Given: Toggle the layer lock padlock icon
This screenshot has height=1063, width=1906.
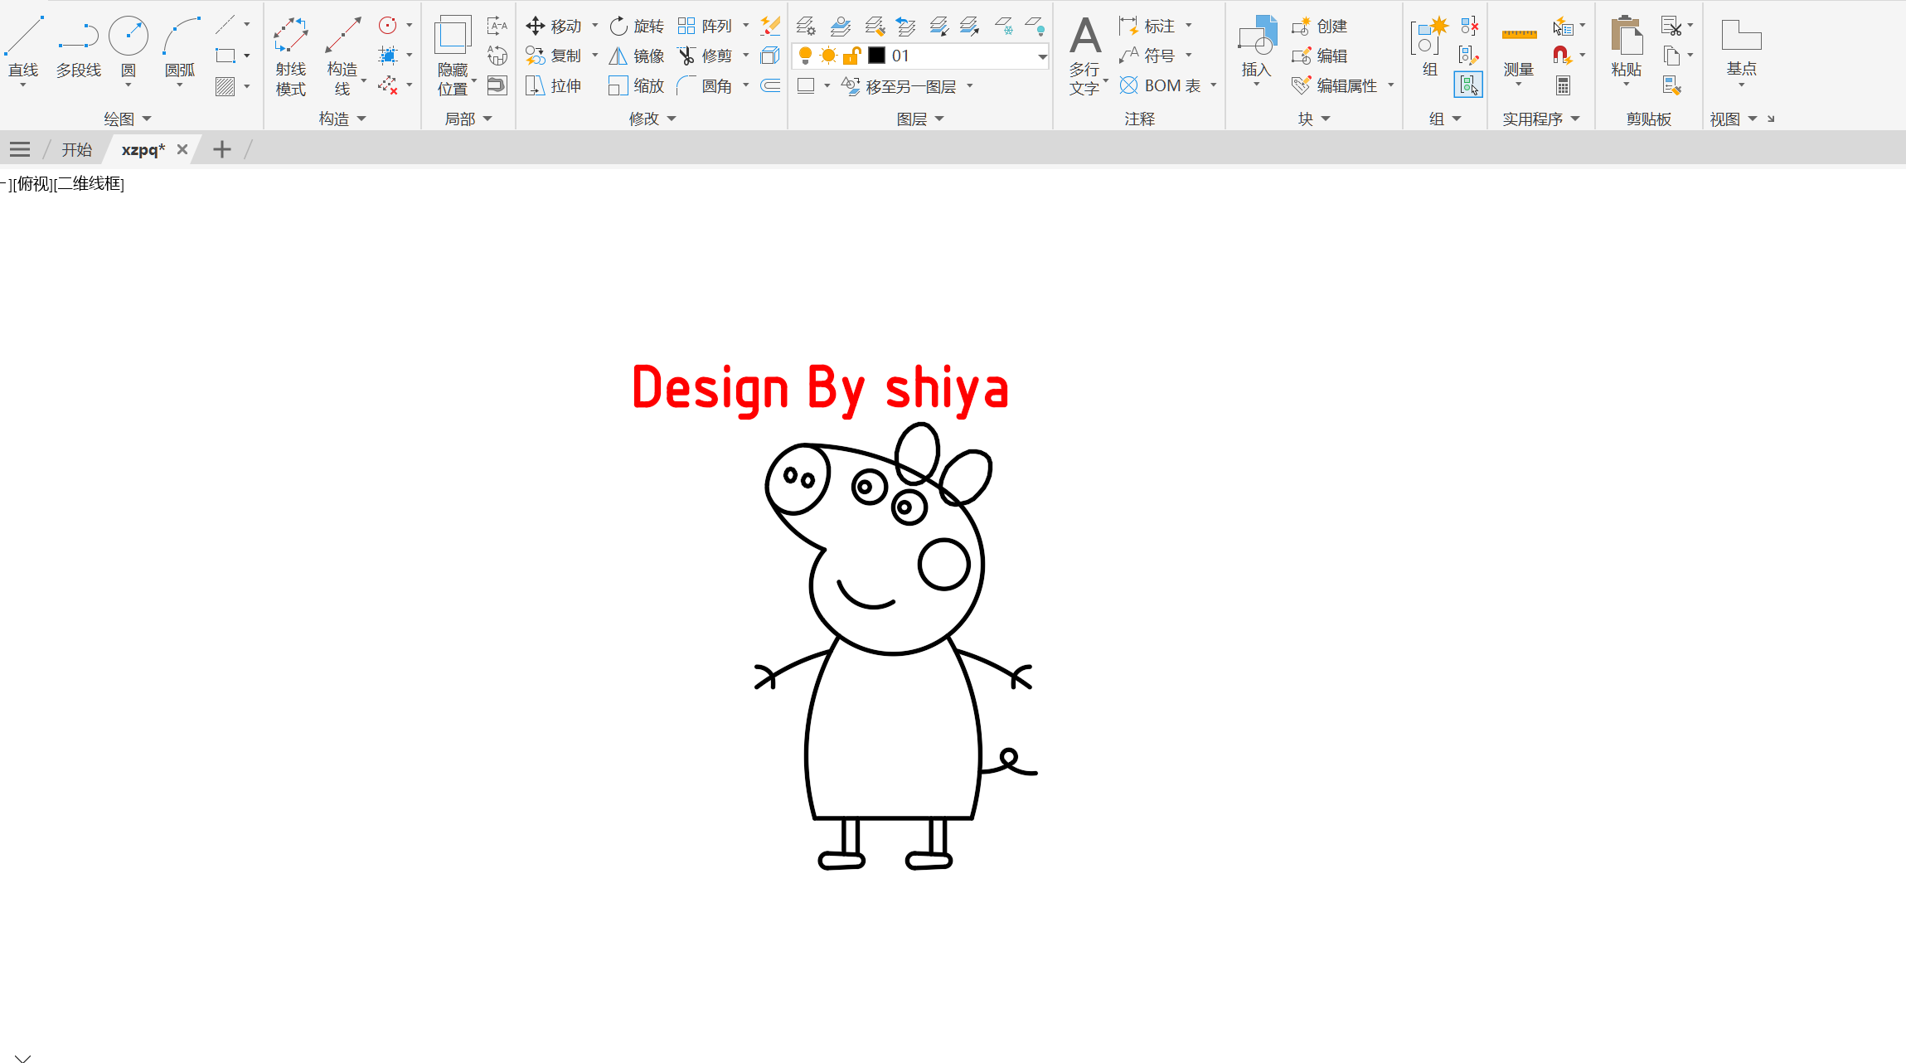Looking at the screenshot, I should pyautogui.click(x=851, y=56).
